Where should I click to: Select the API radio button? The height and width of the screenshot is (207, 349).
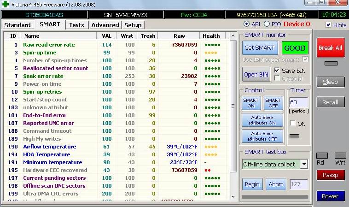(x=246, y=24)
